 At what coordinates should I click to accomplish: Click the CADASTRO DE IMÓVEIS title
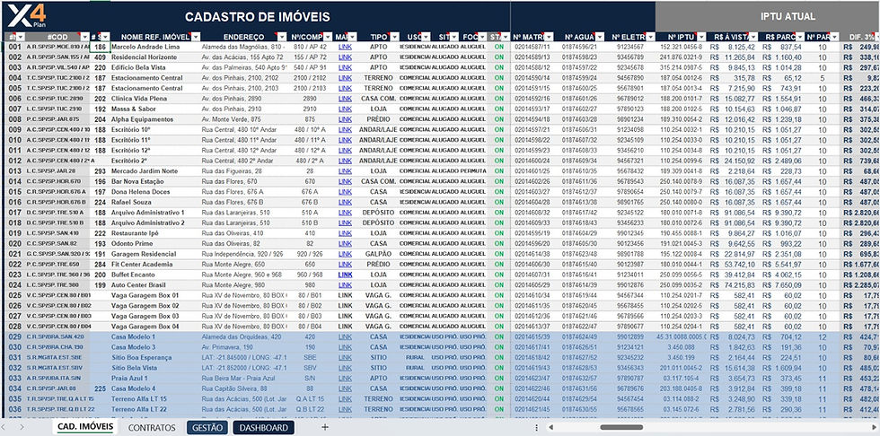258,17
